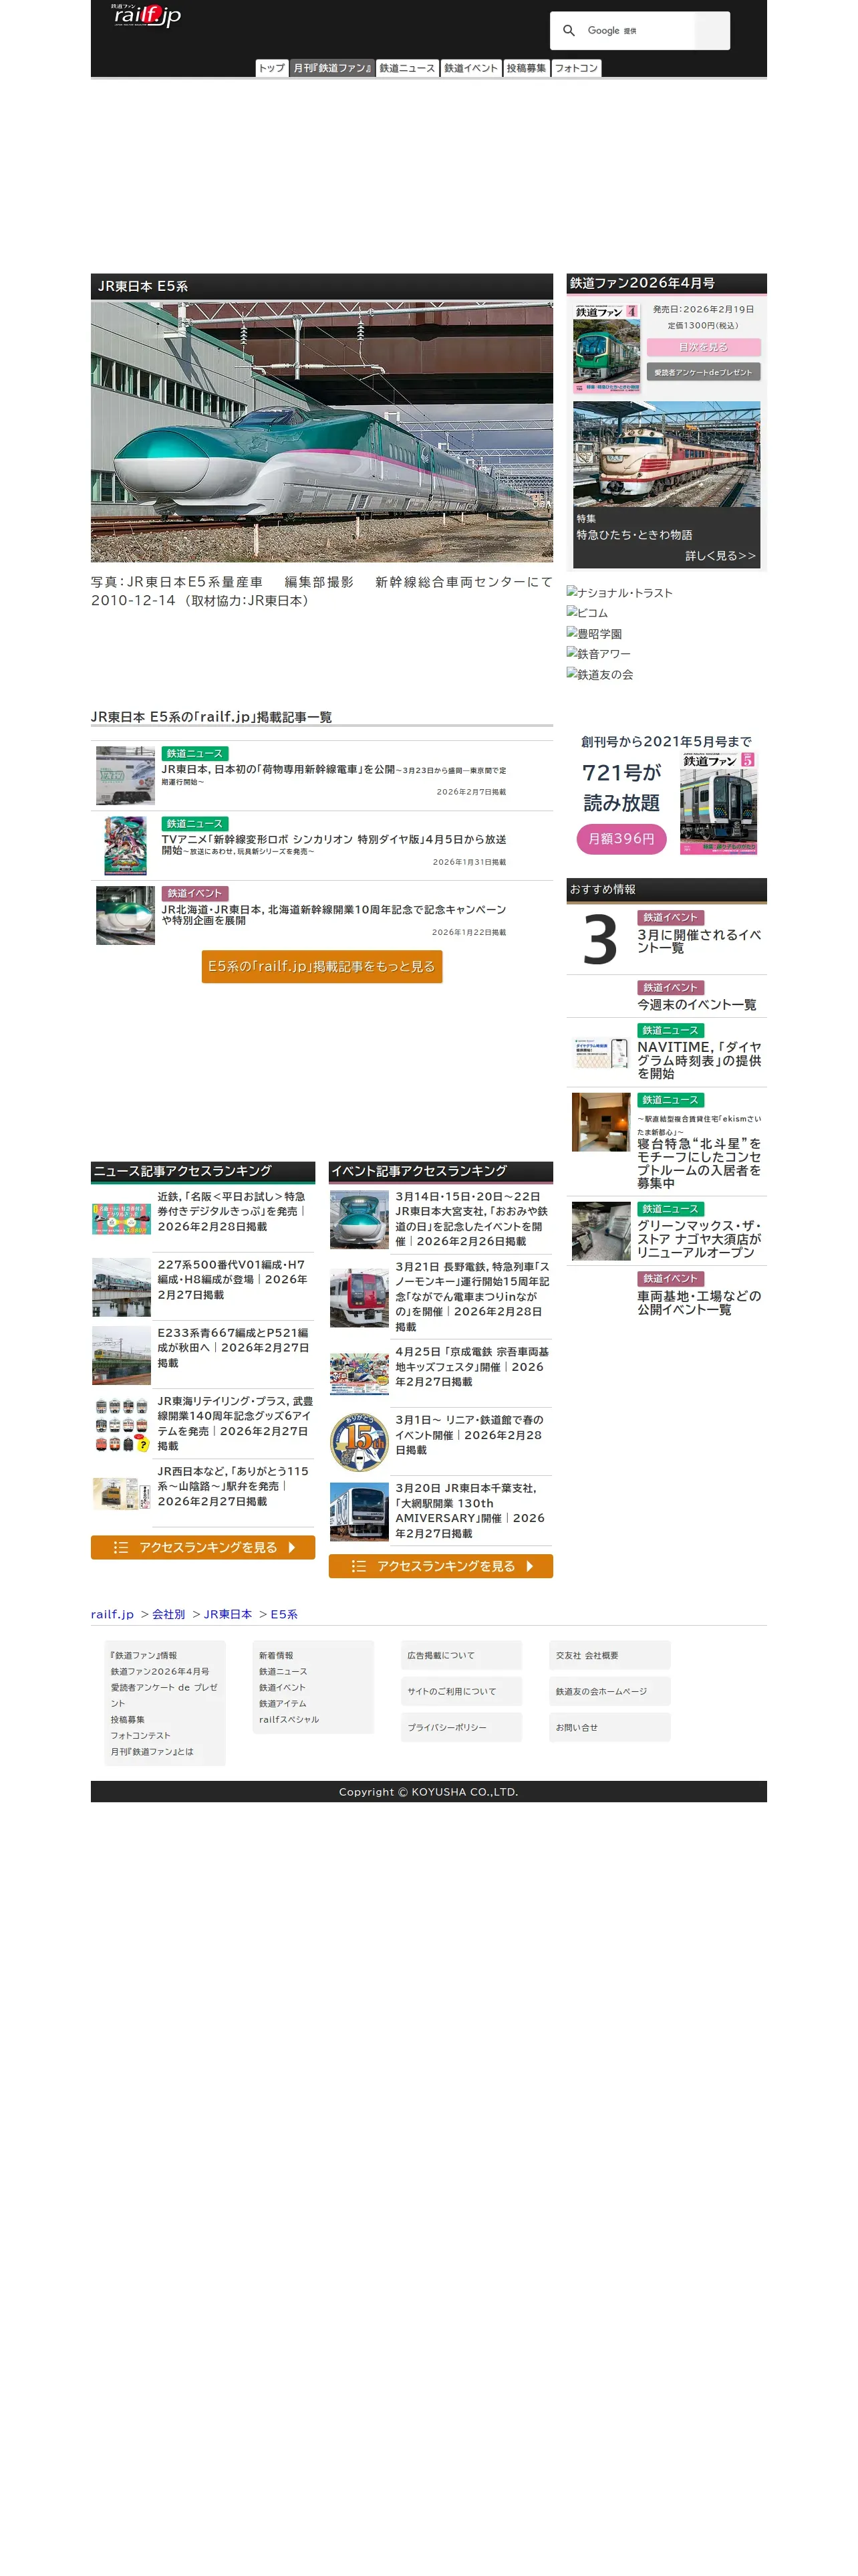Screen dimensions: 858x2576
Task: Focus the Google search input field
Action: [638, 31]
